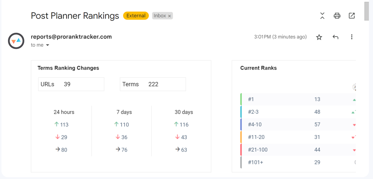Remove the Inbox label via its x
Viewport: 373px width, 179px height.
[169, 16]
